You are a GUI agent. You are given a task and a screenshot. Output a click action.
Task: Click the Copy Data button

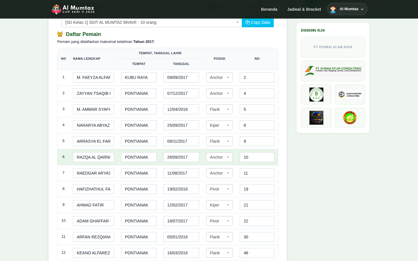click(x=258, y=22)
